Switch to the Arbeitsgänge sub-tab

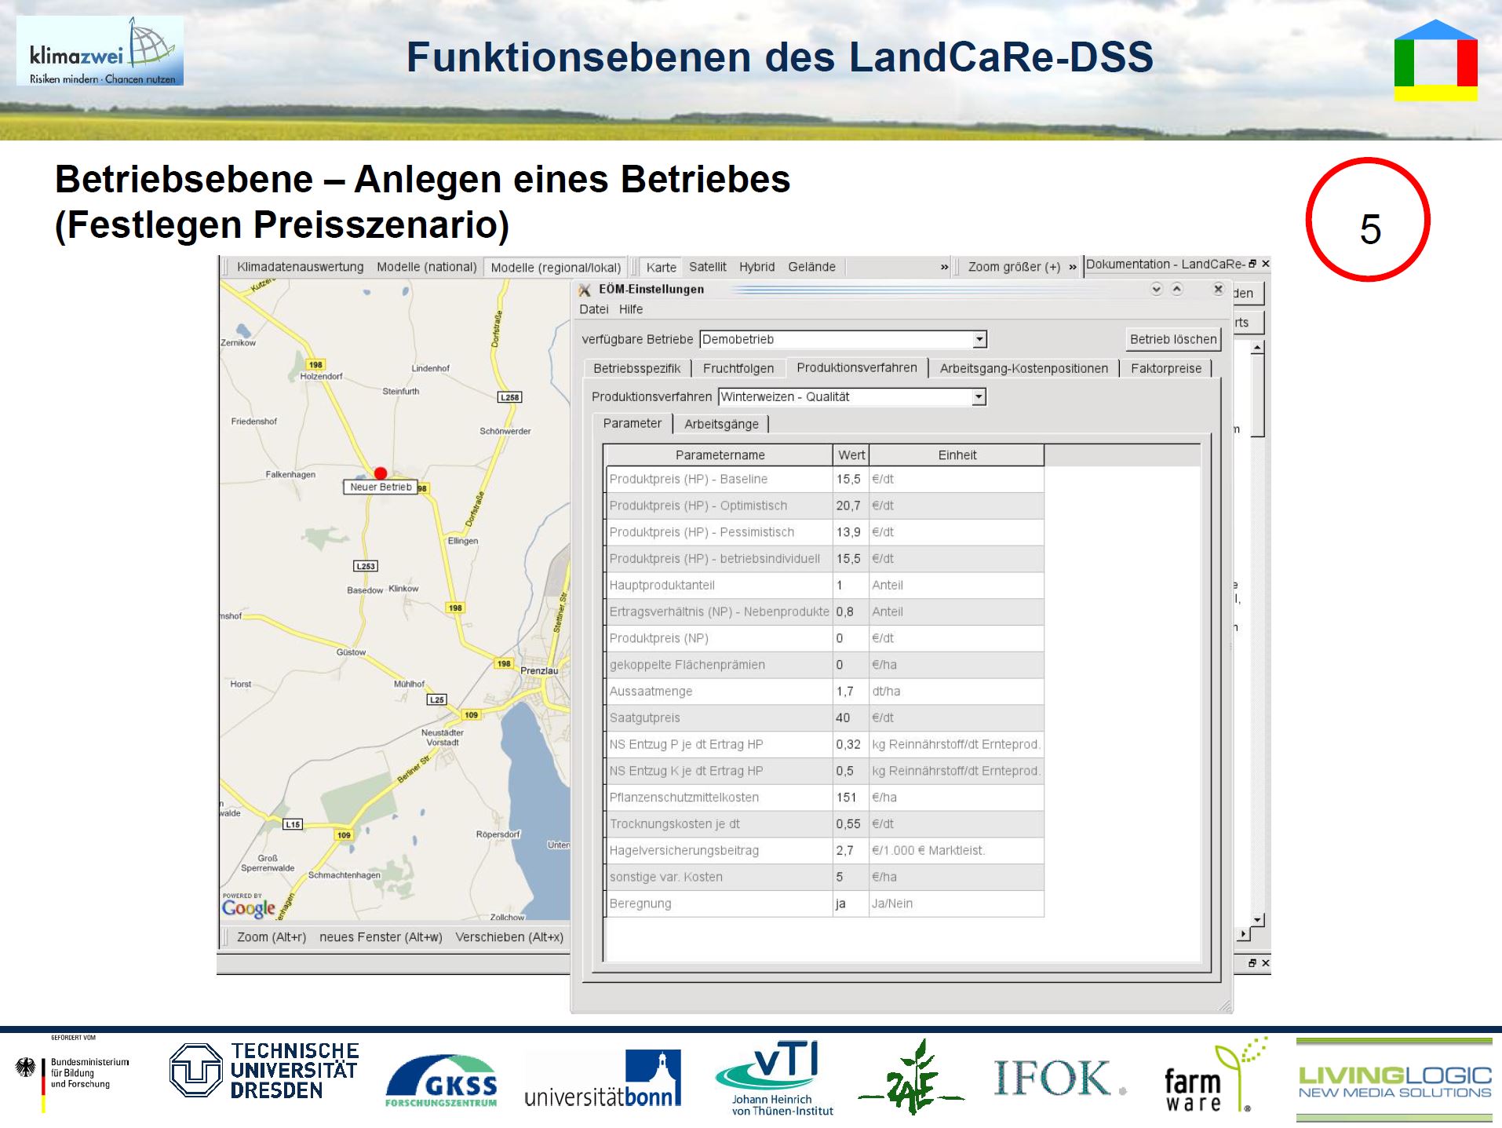pos(721,424)
